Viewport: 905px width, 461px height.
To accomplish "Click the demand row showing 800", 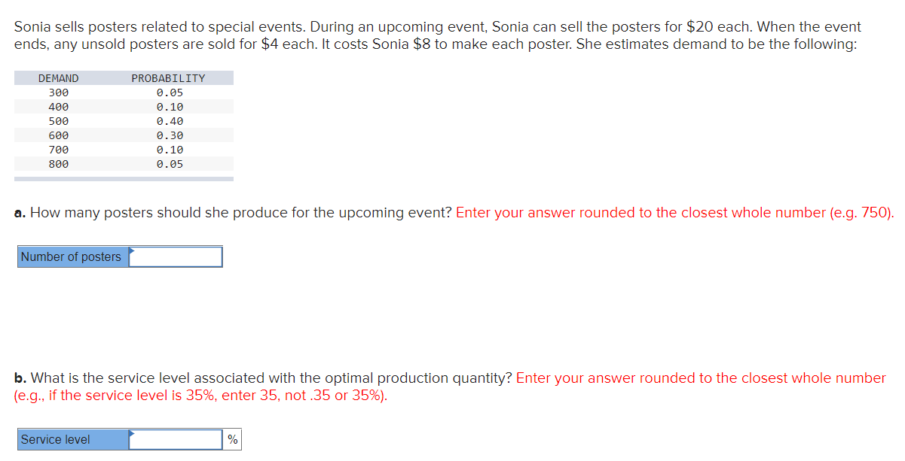I will point(58,164).
